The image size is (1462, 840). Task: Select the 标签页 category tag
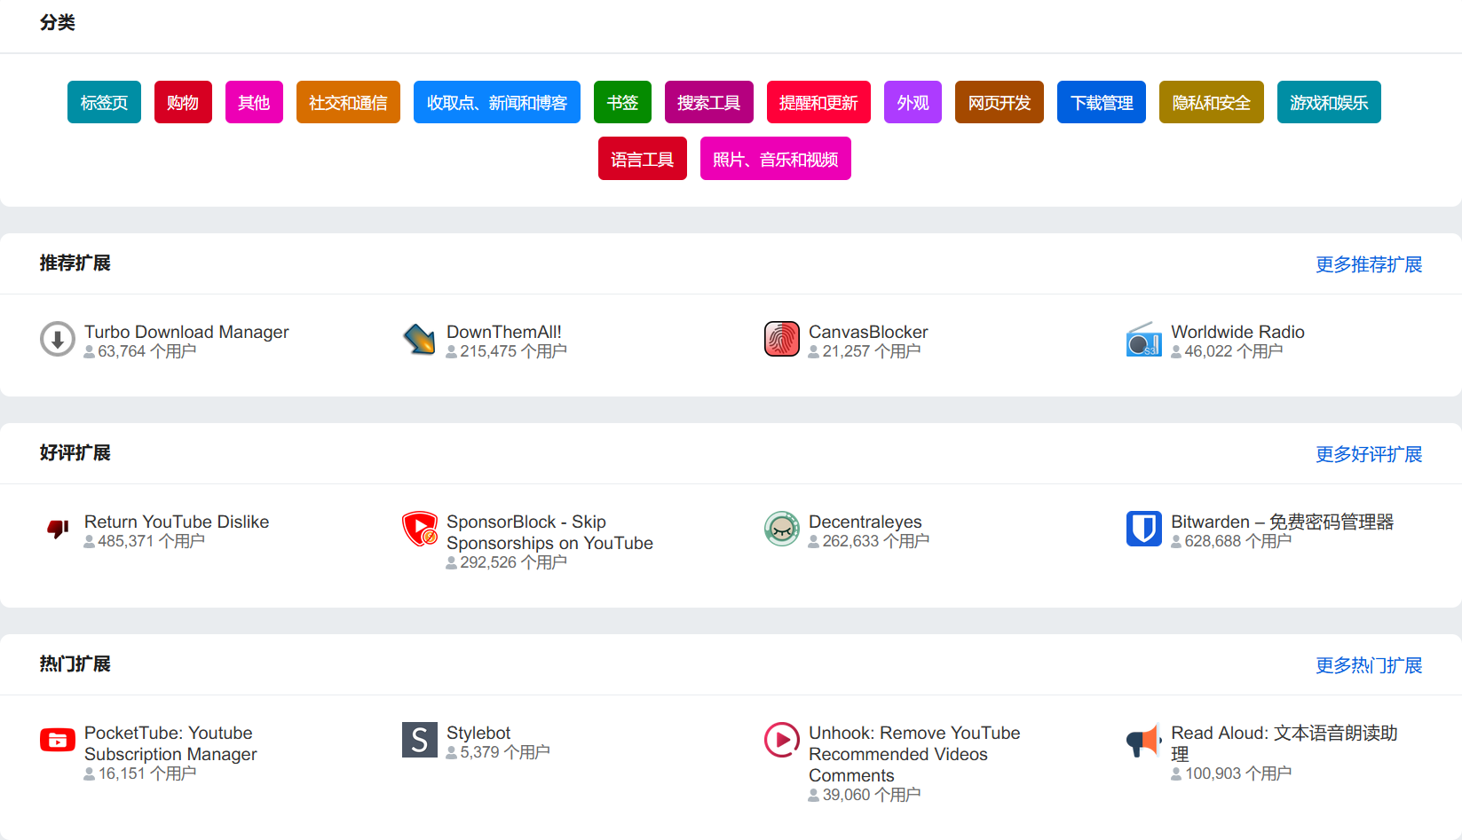pyautogui.click(x=104, y=102)
